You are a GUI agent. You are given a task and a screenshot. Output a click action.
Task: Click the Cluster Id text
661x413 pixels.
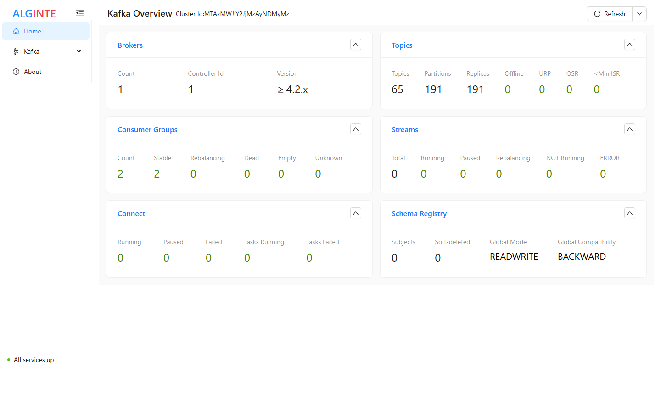pos(232,14)
